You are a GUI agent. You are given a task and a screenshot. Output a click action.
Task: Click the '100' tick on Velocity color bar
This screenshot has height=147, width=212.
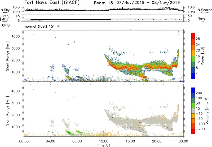click(199, 98)
